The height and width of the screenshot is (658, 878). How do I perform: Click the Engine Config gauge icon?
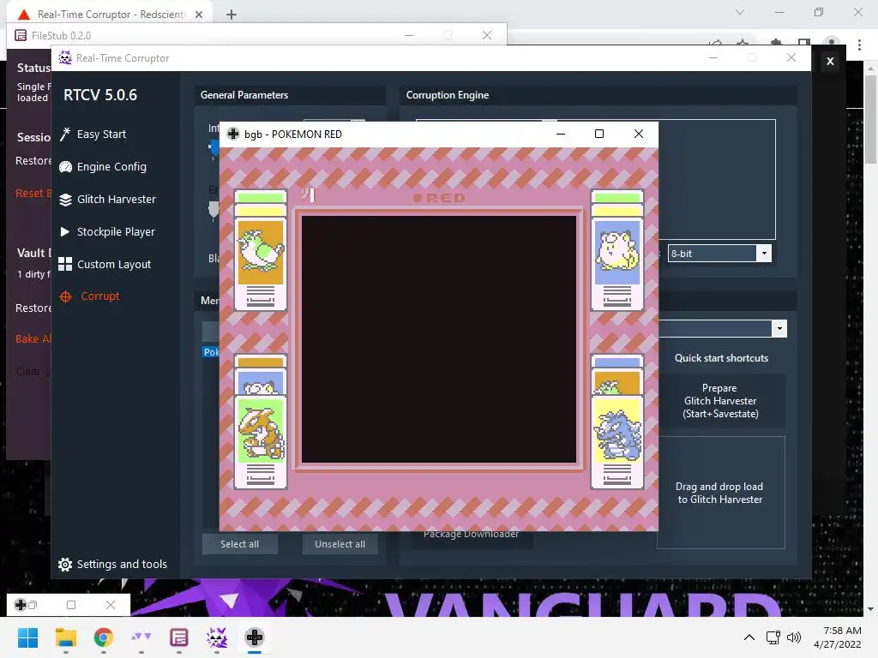point(65,167)
